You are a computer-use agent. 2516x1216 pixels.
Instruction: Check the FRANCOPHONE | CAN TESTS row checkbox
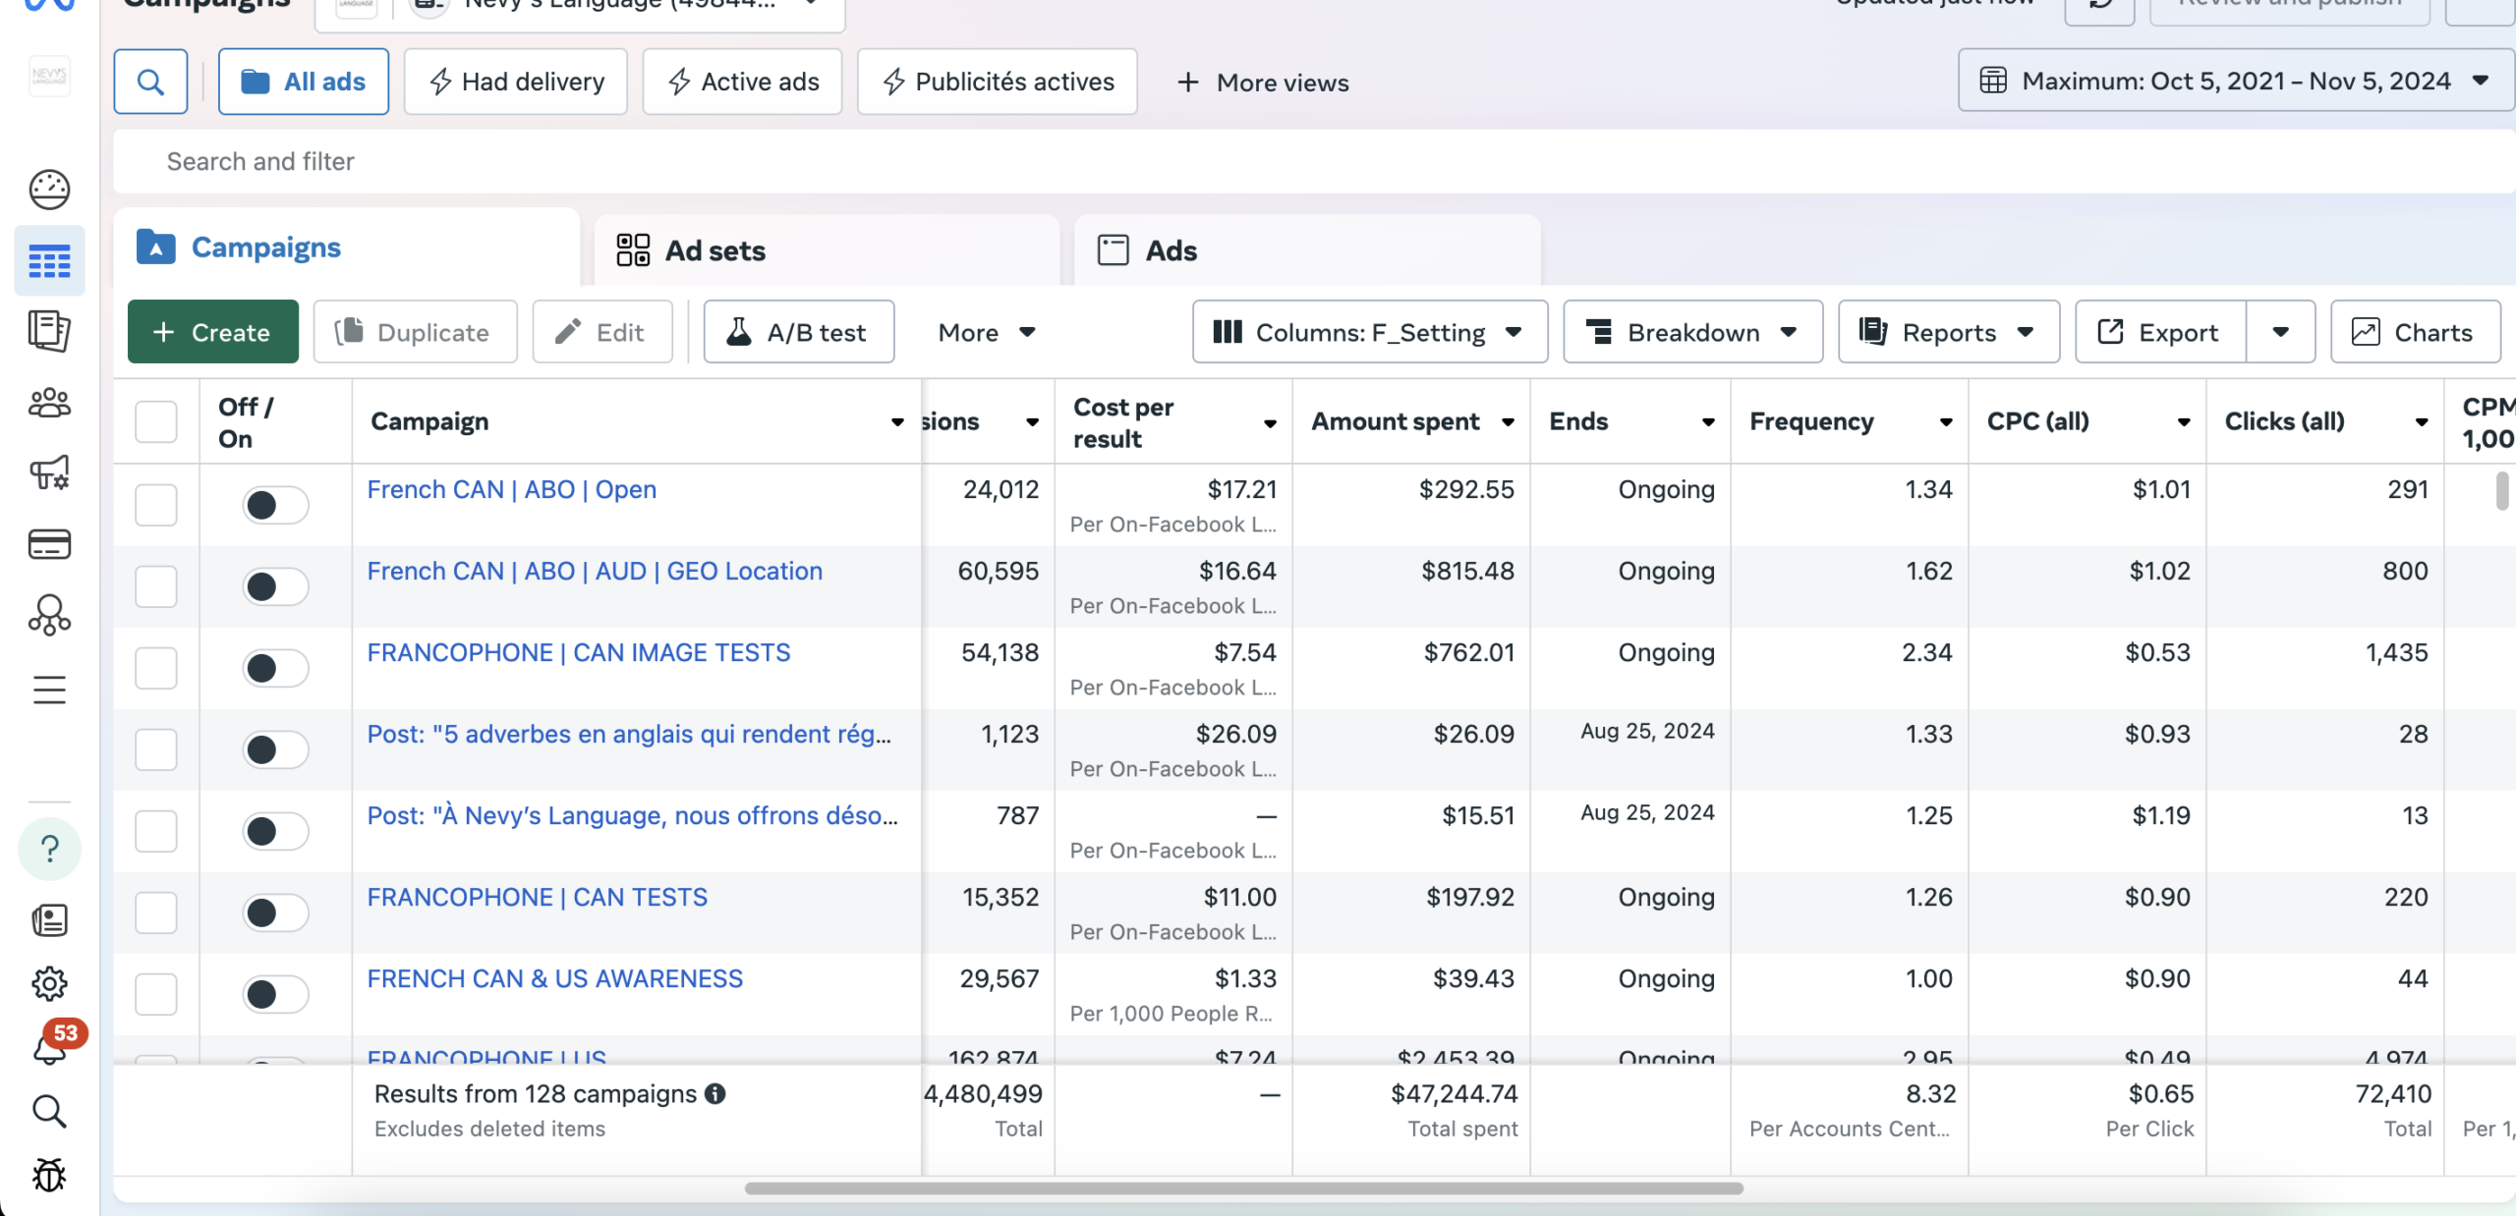156,912
